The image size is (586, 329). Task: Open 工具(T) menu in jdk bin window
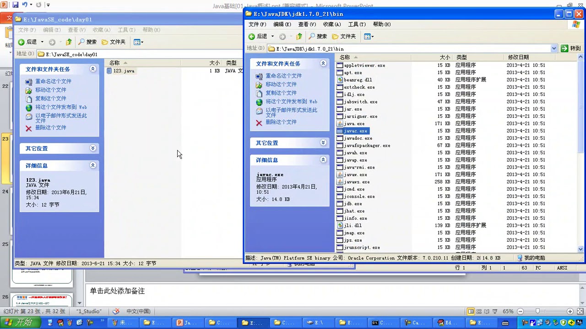tap(357, 24)
